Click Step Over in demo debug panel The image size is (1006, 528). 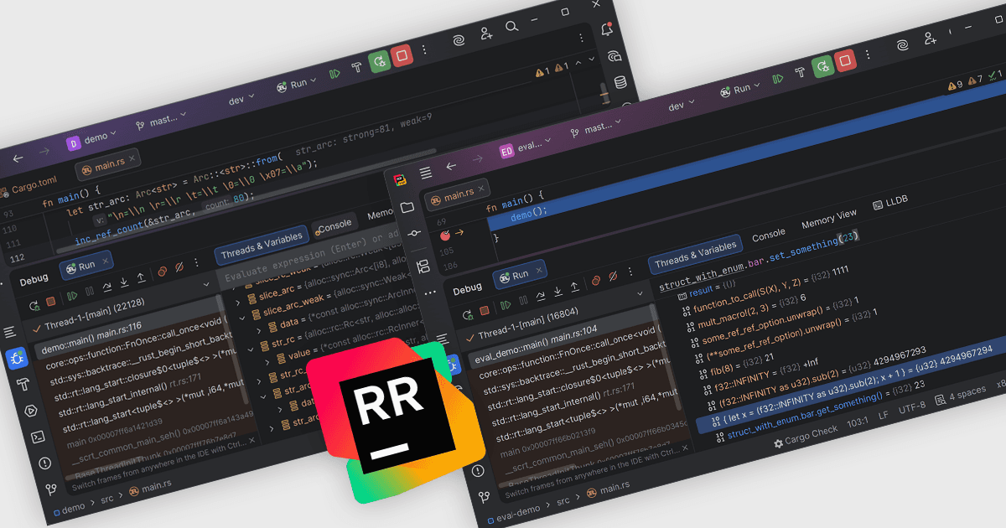(107, 287)
